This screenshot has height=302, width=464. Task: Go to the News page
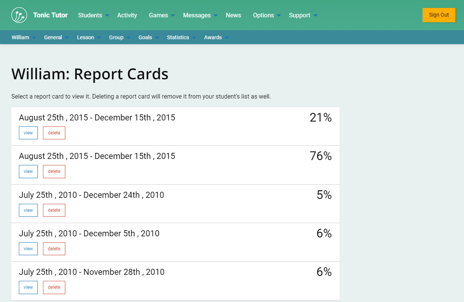(233, 15)
